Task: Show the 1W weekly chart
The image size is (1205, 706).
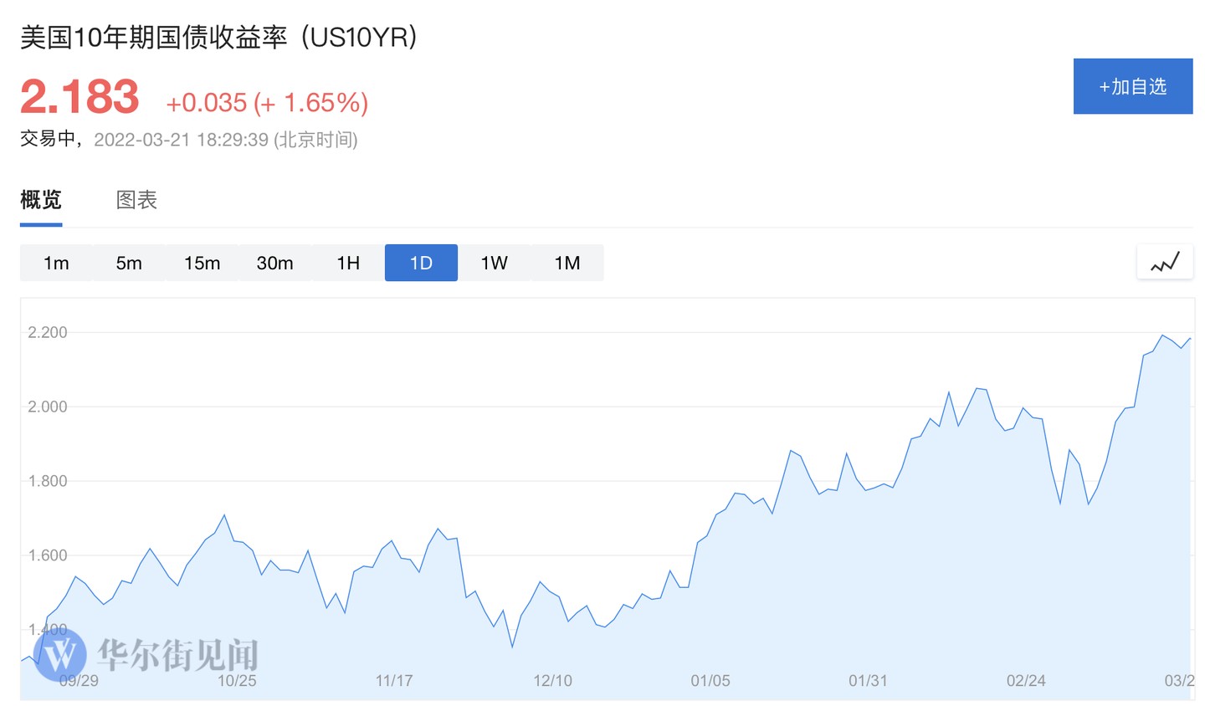Action: pos(494,263)
